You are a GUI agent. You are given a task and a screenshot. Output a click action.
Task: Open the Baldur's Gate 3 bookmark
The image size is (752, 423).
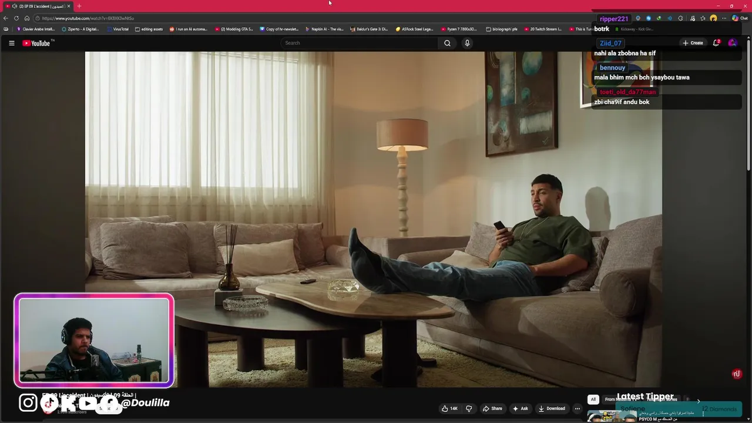pyautogui.click(x=369, y=29)
